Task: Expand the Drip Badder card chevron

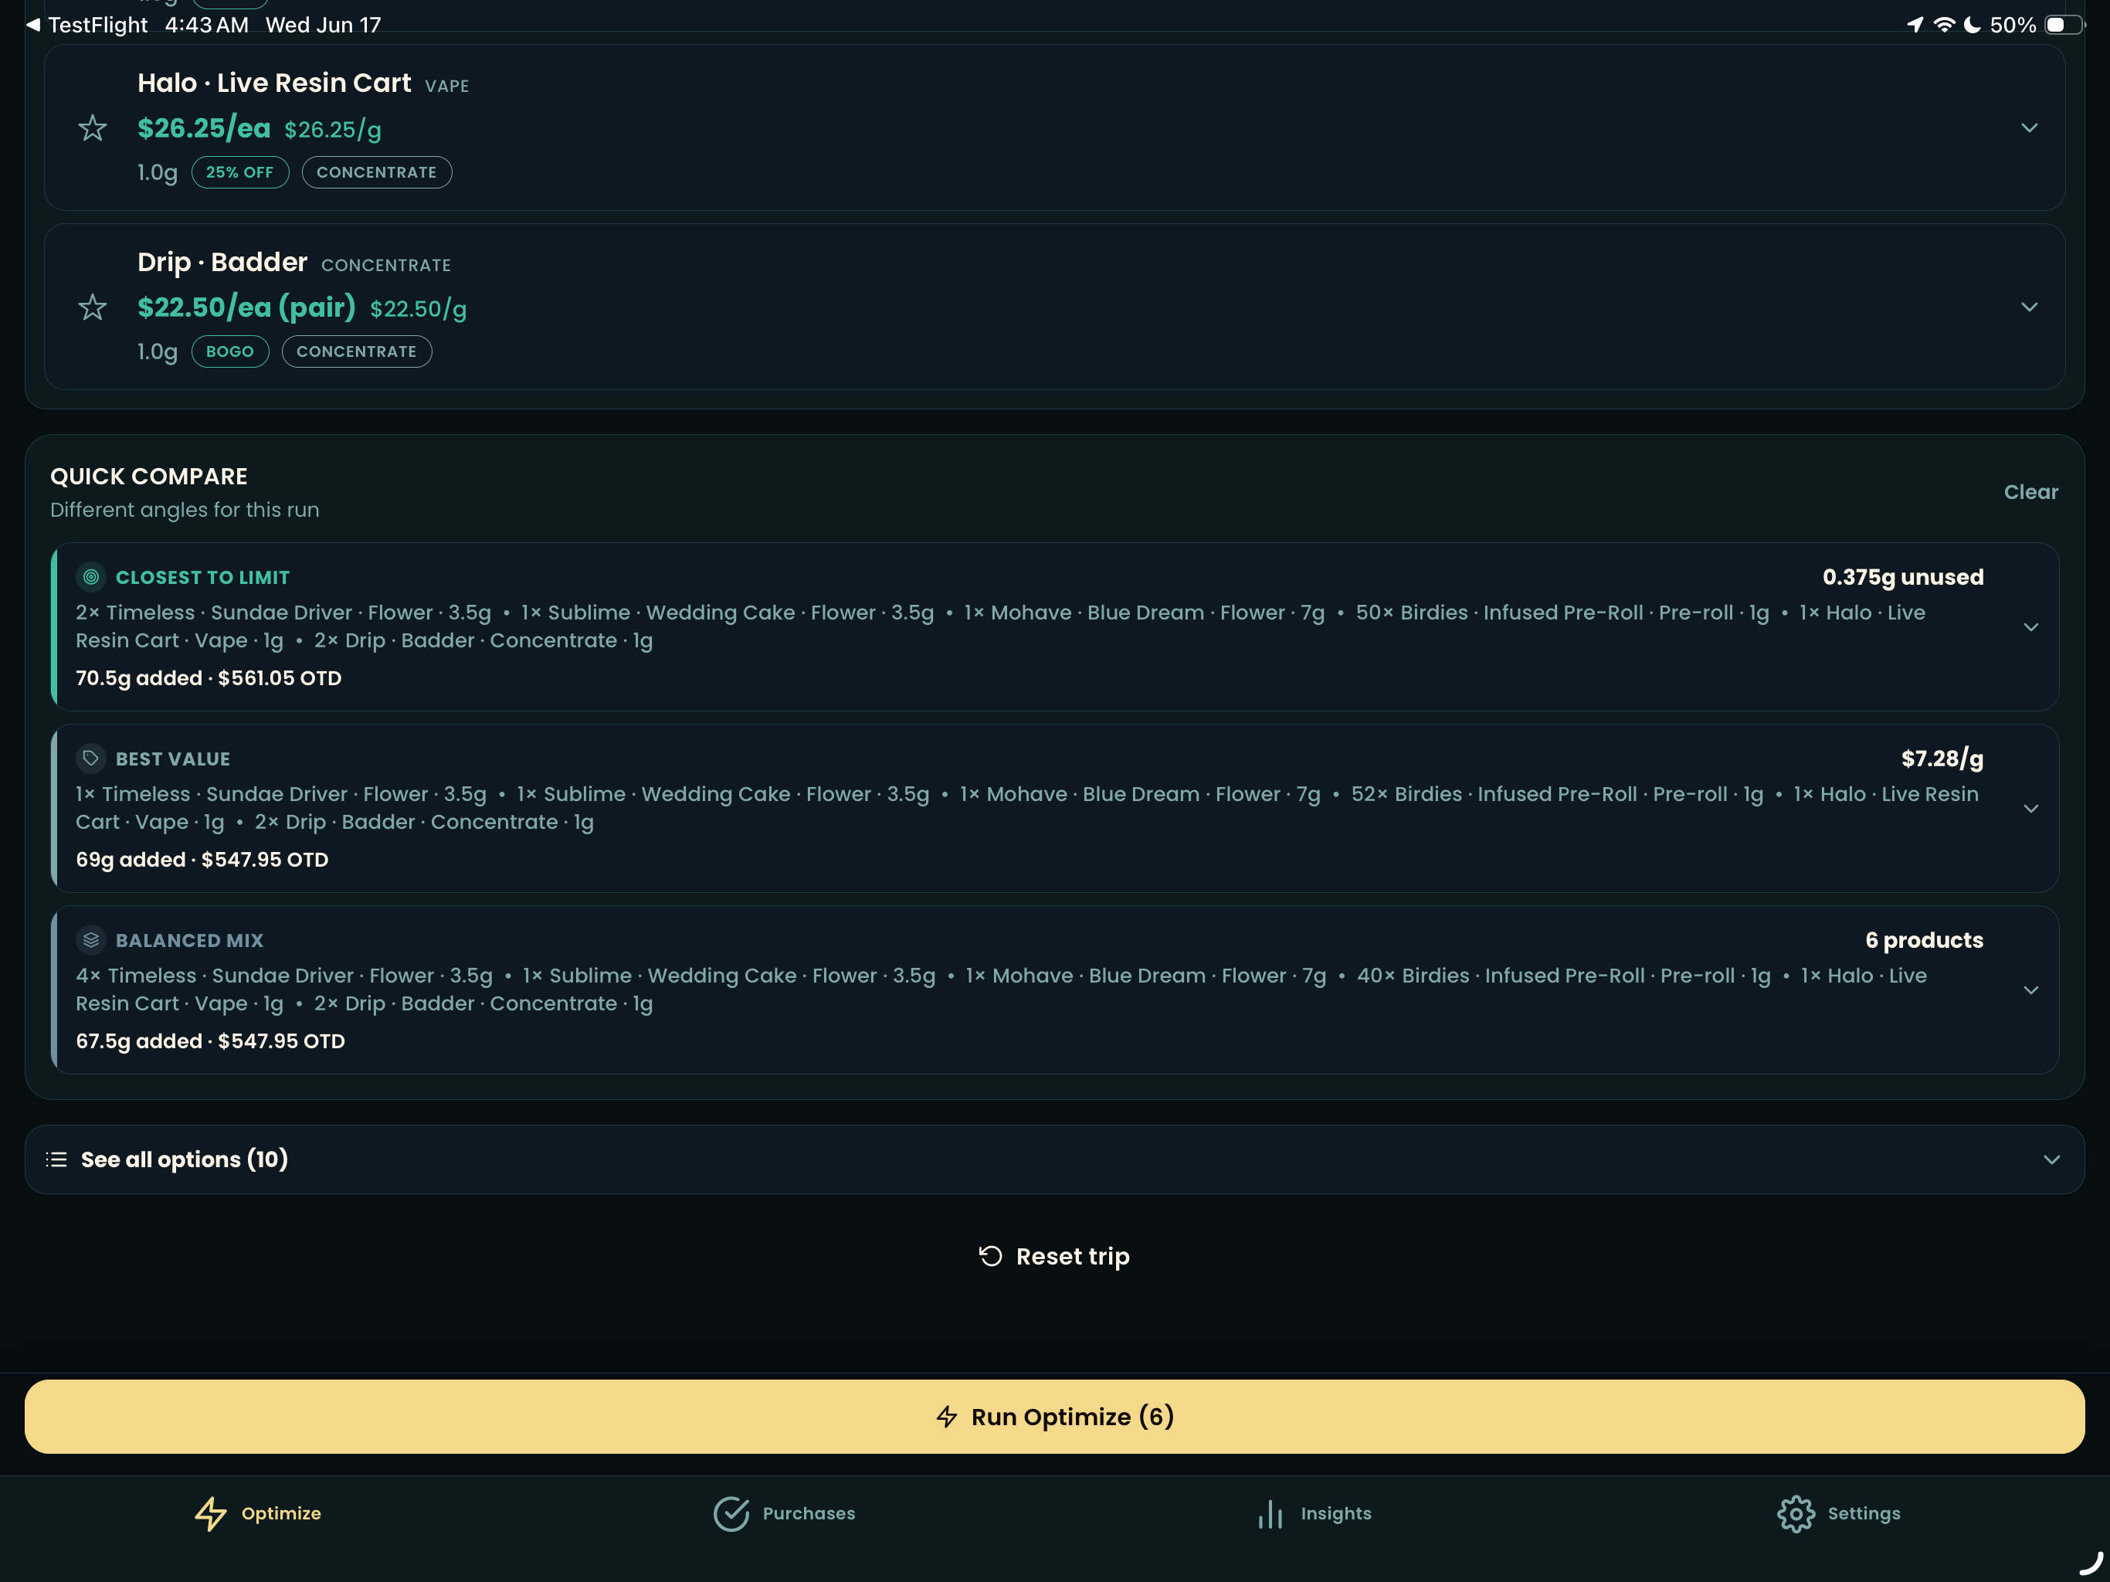Action: pyautogui.click(x=2029, y=307)
